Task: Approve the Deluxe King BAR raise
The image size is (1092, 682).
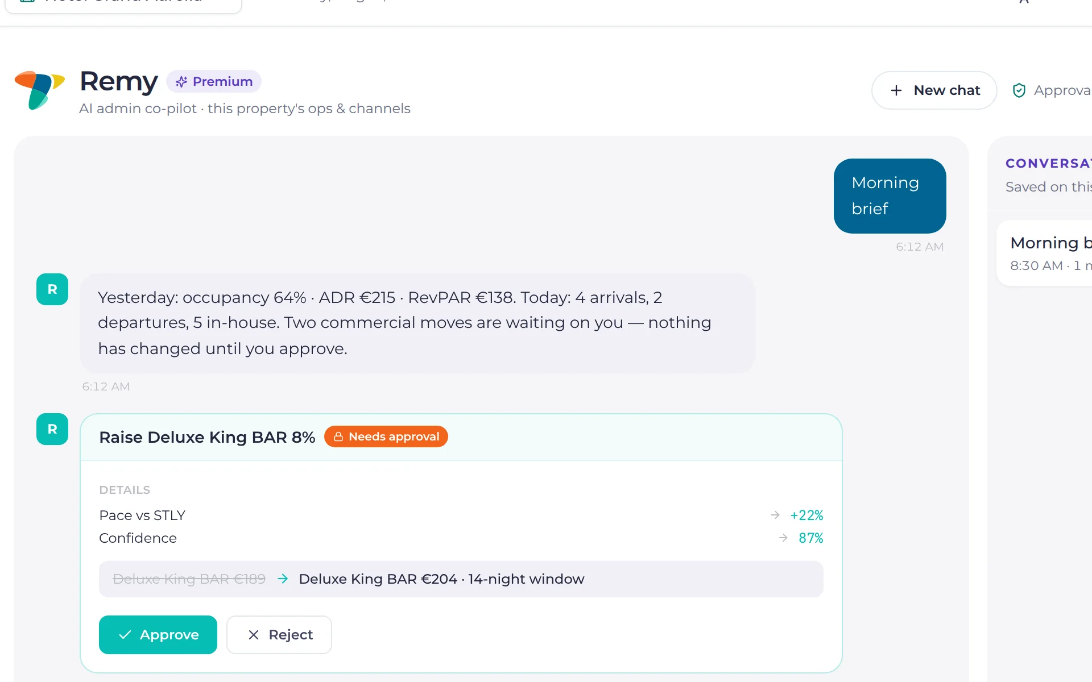Action: [x=158, y=635]
